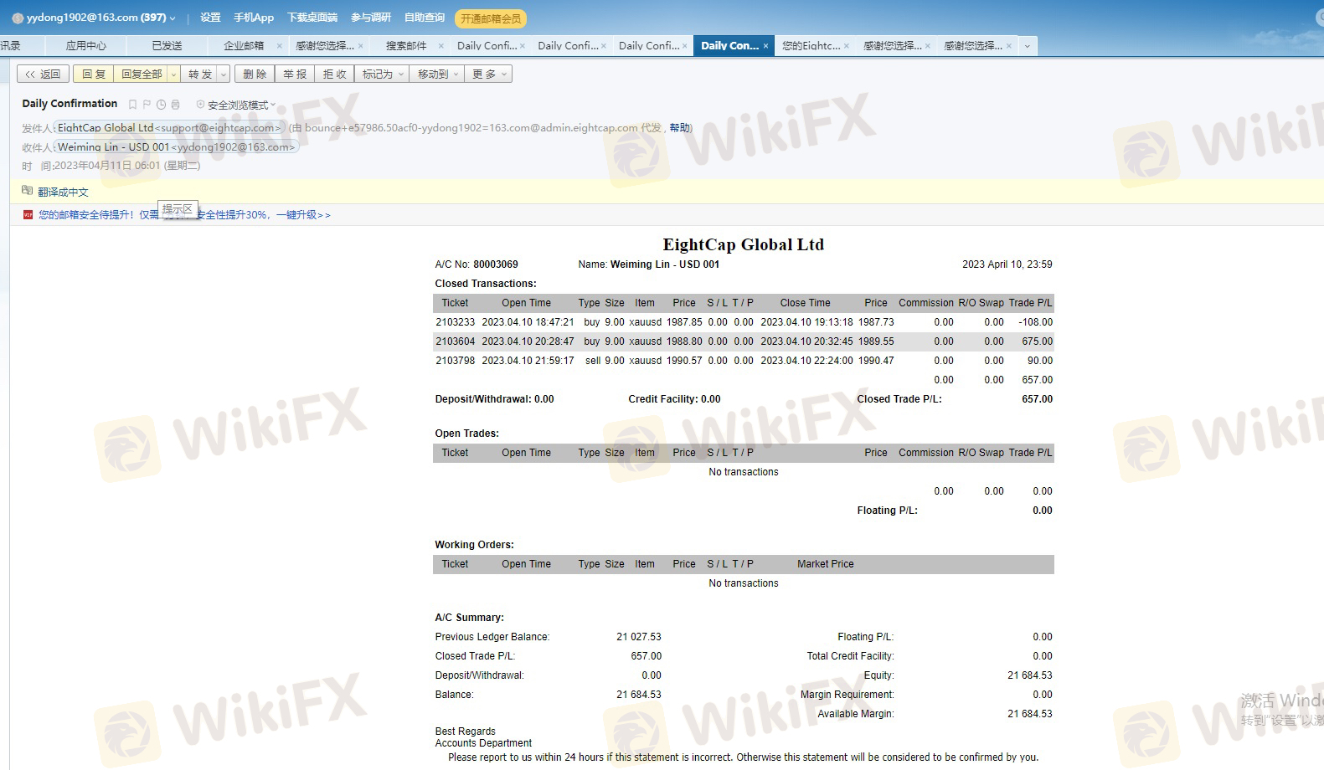Image resolution: width=1324 pixels, height=770 pixels.
Task: Close the 您的Eightc... tab
Action: (x=847, y=46)
